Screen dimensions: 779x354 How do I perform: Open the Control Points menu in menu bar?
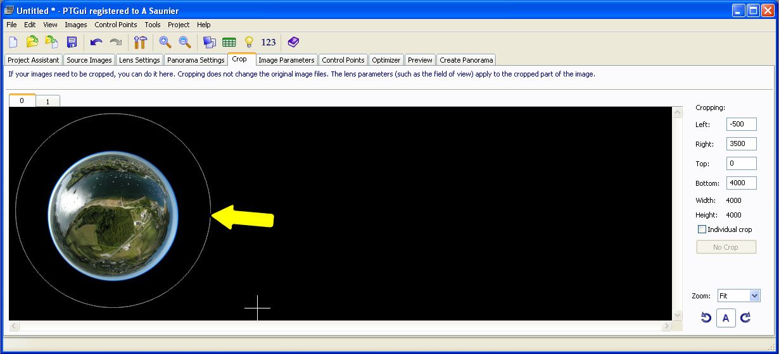[116, 25]
